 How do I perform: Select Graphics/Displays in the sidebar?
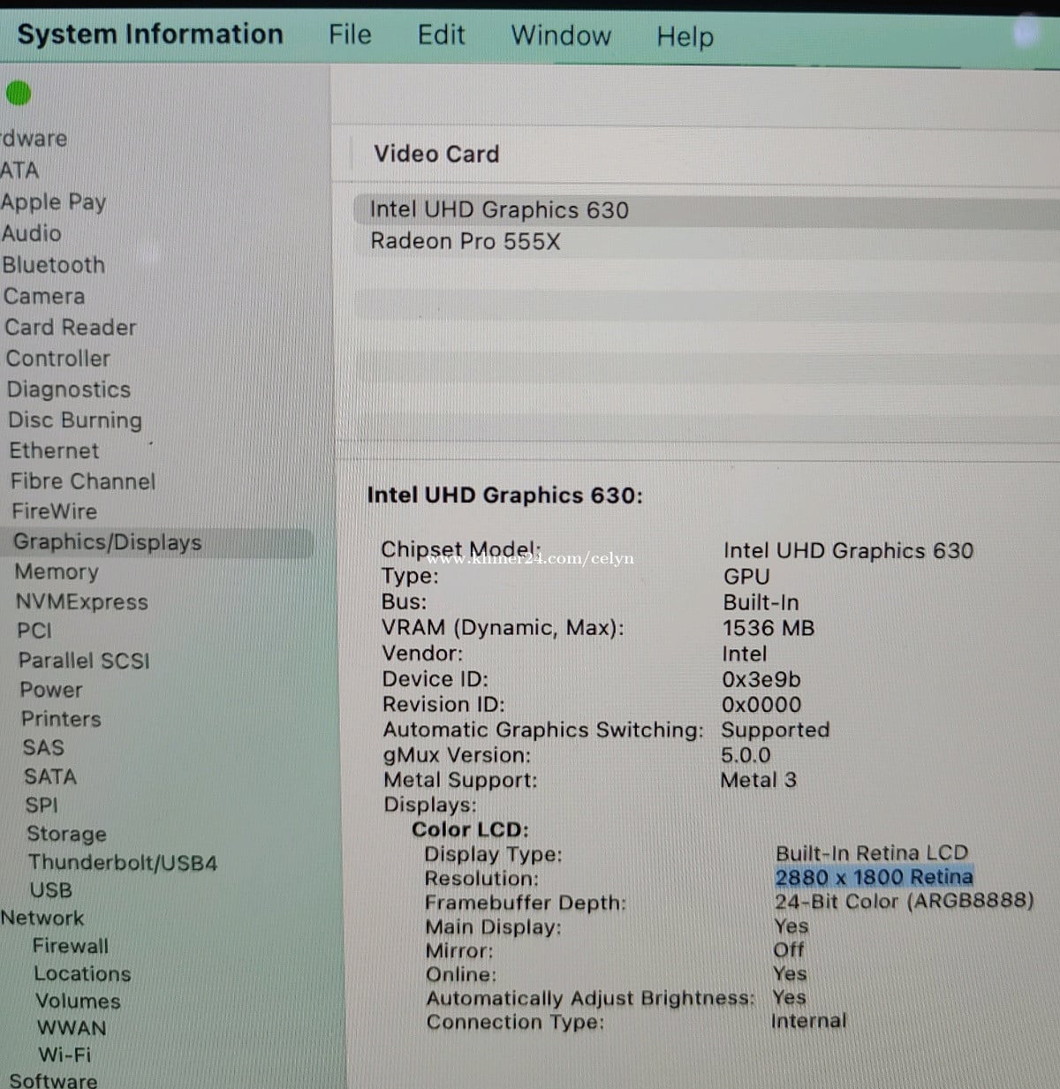coord(107,542)
